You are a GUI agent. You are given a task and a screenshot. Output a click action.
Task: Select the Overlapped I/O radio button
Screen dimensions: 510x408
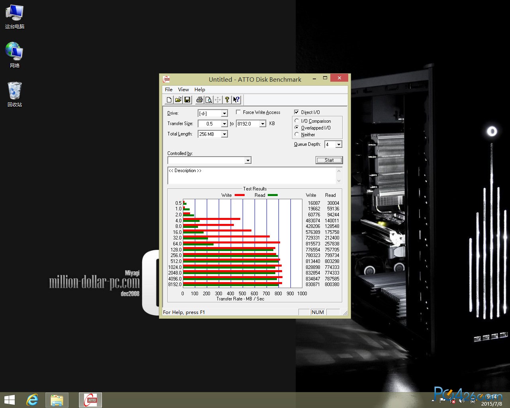coord(296,127)
